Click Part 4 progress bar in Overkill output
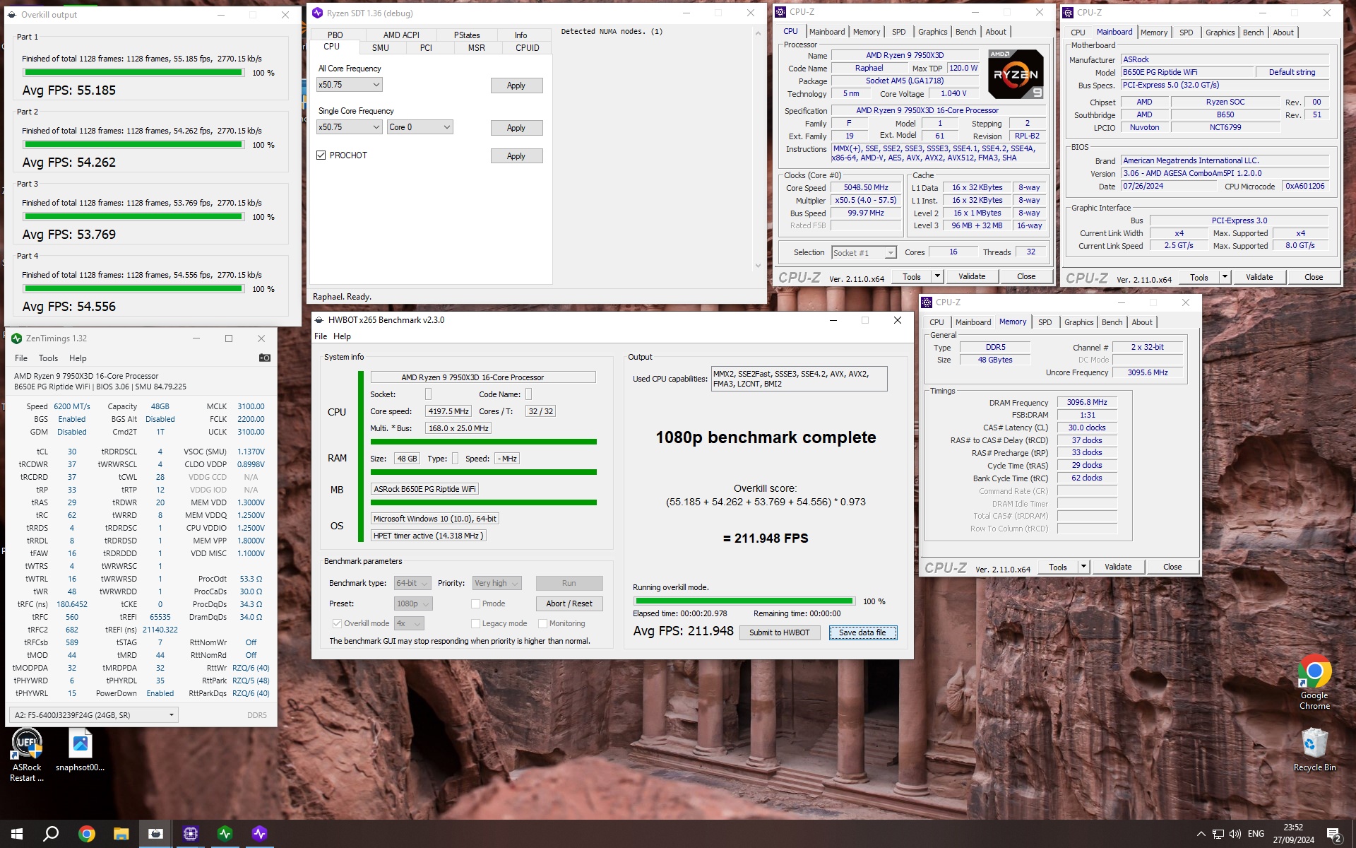Image resolution: width=1356 pixels, height=848 pixels. point(133,289)
